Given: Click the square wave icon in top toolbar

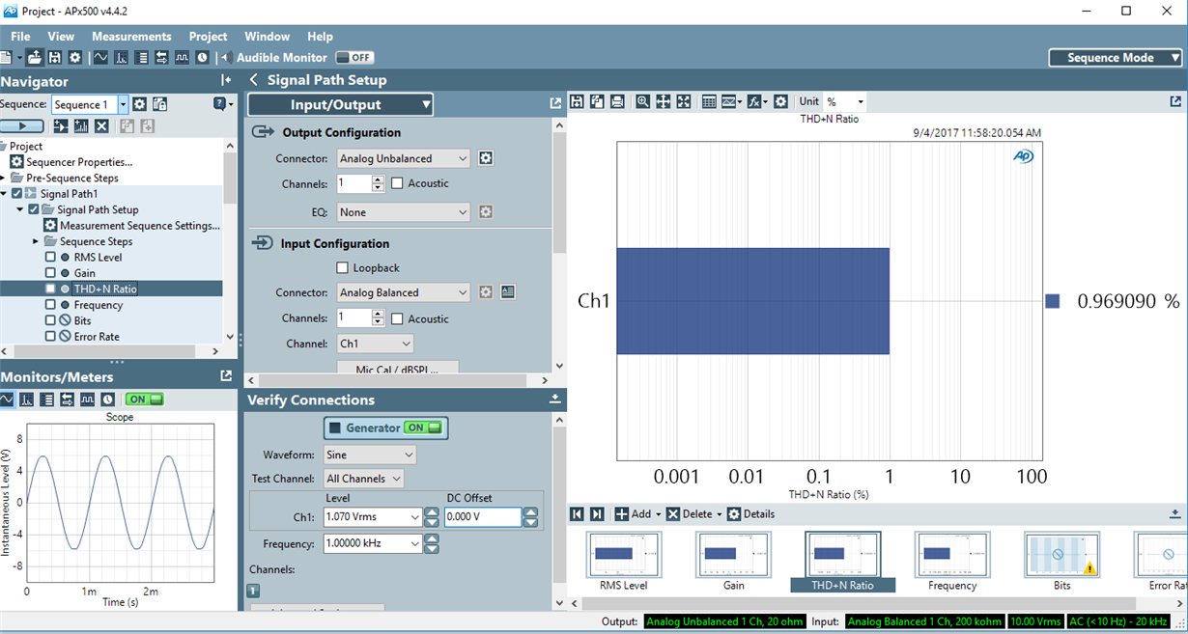Looking at the screenshot, I should (182, 58).
